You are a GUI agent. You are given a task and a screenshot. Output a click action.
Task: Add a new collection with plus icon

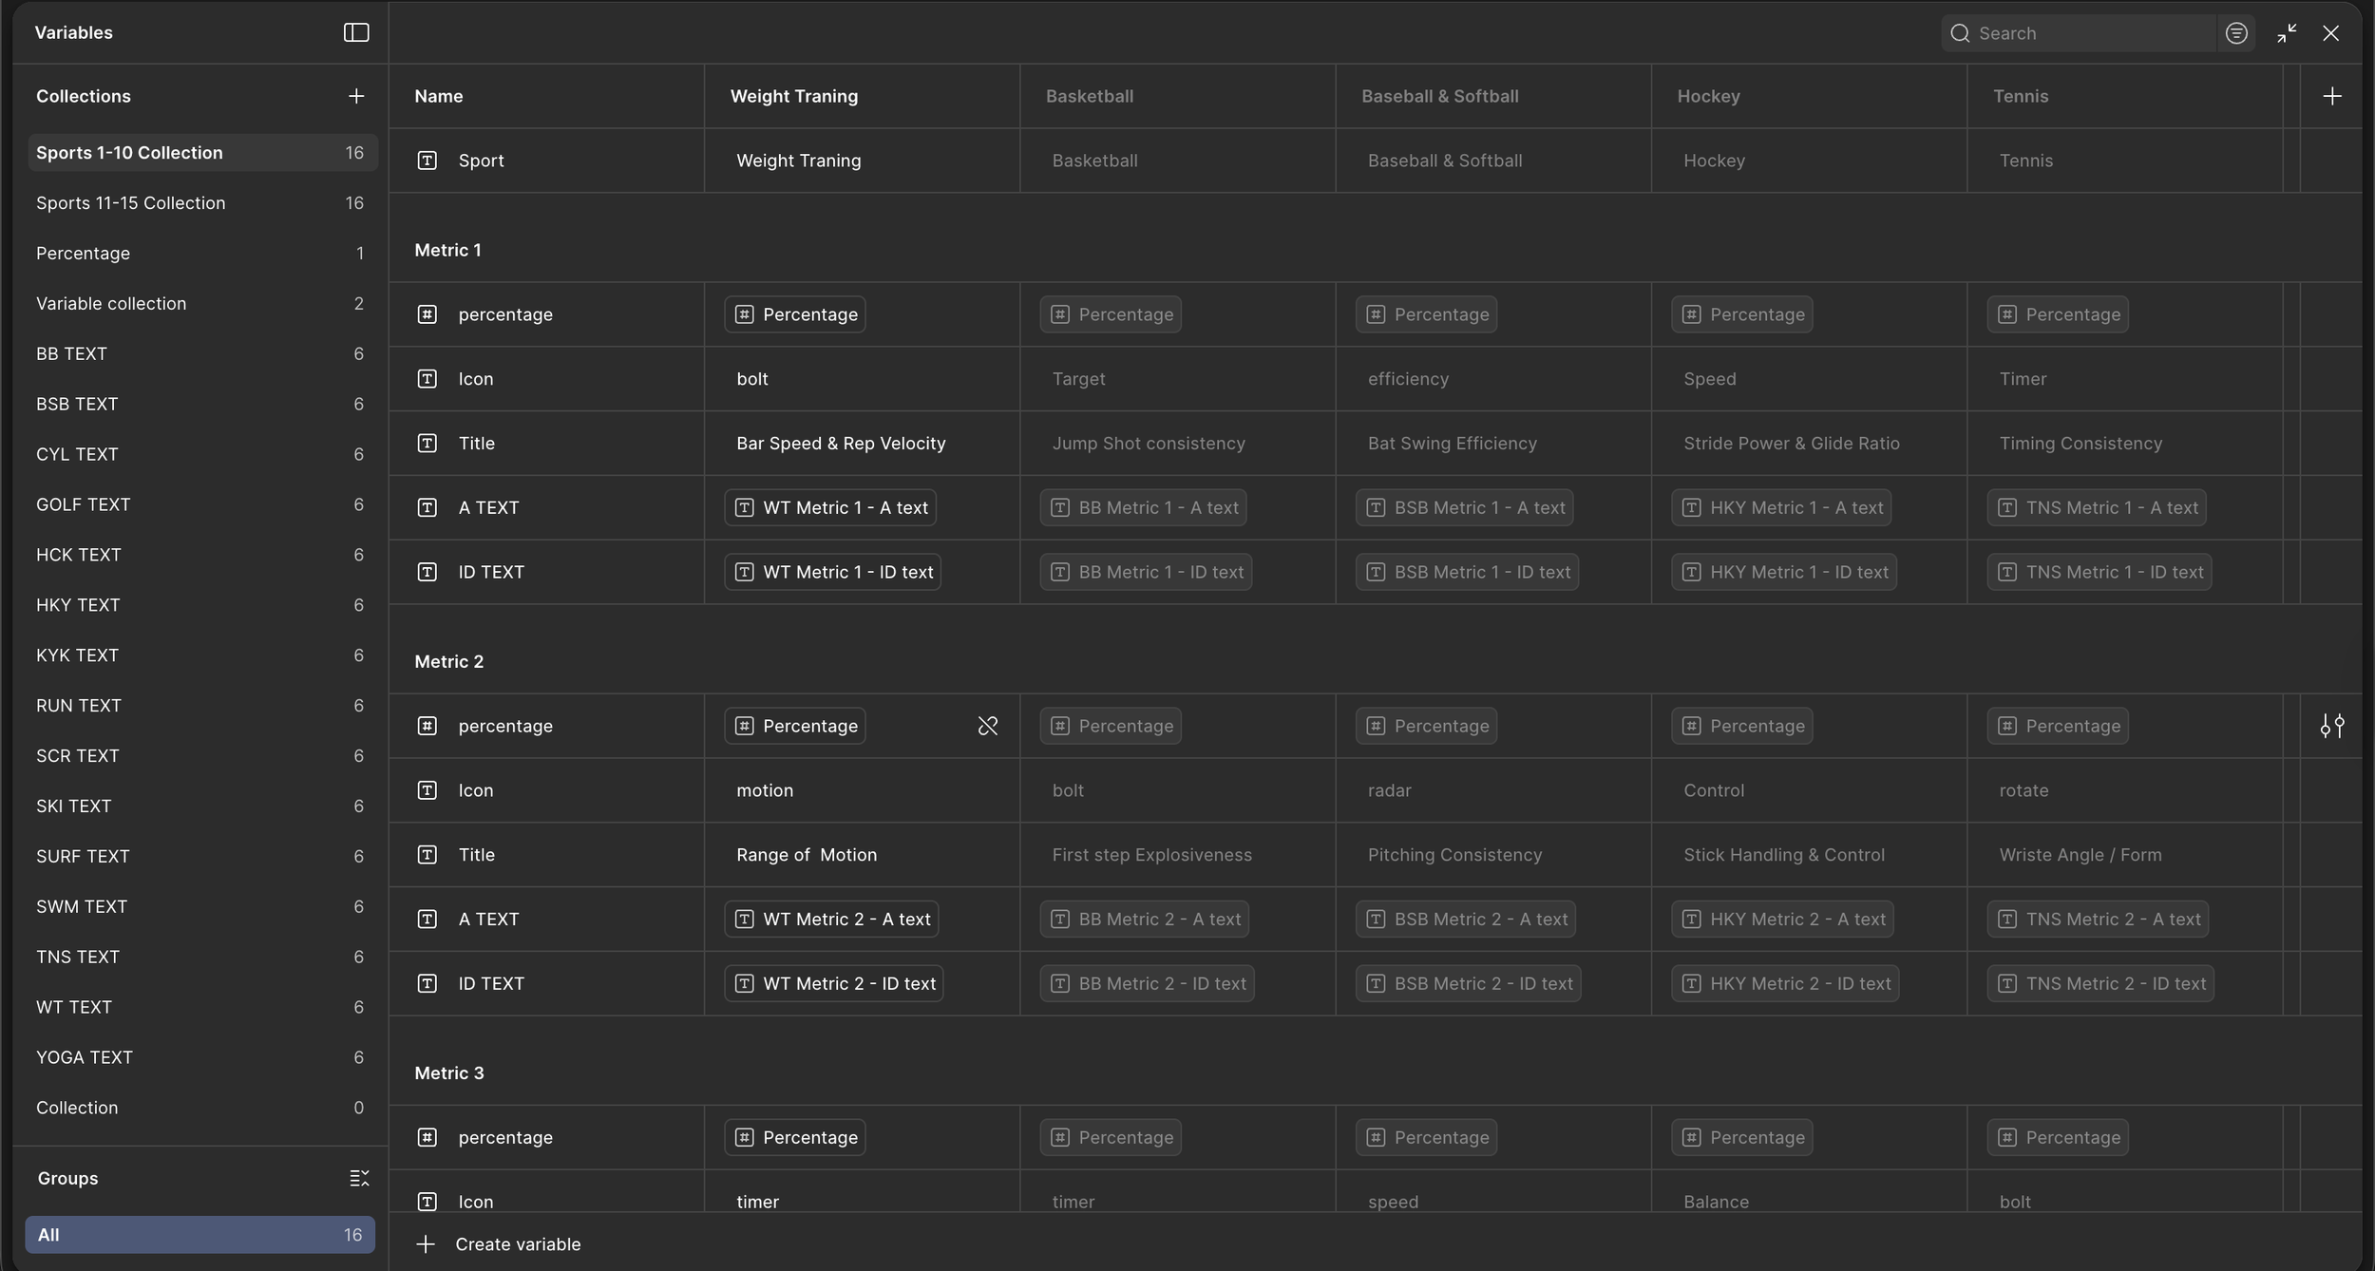point(356,96)
